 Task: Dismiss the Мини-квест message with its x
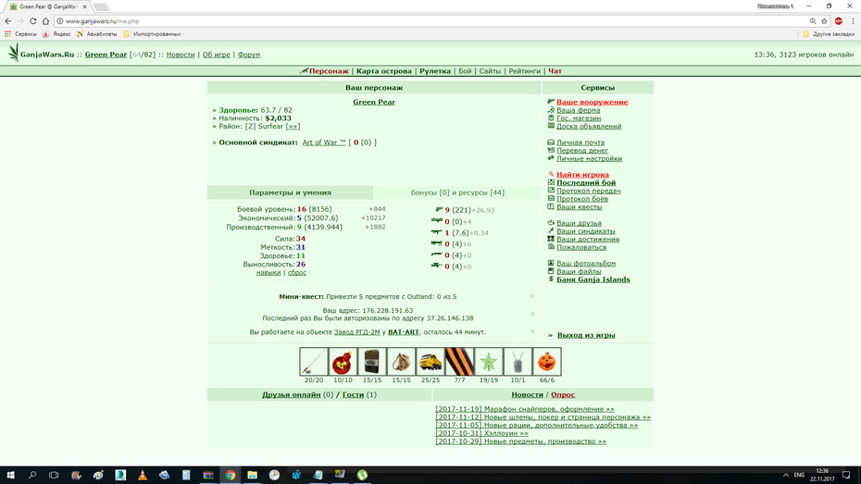pos(532,296)
